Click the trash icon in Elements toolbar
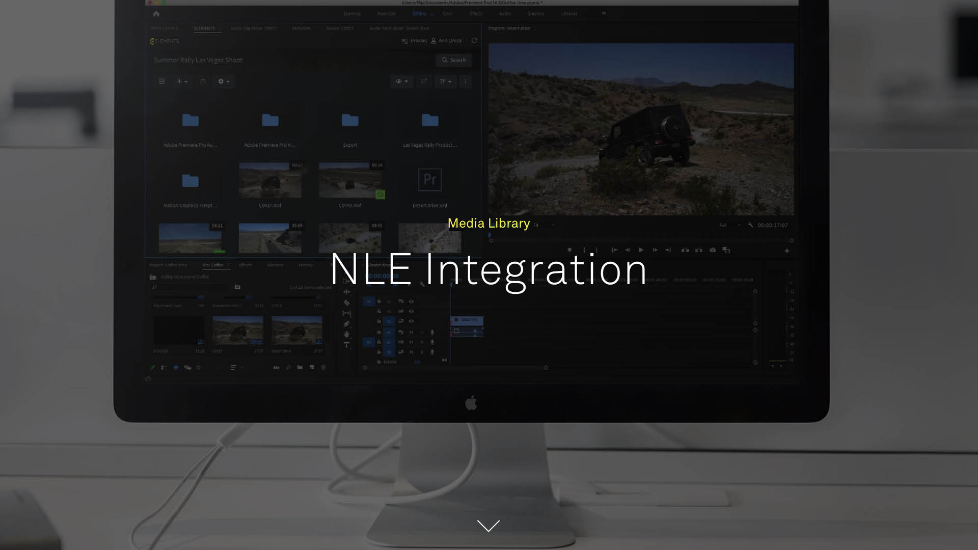 coord(203,81)
